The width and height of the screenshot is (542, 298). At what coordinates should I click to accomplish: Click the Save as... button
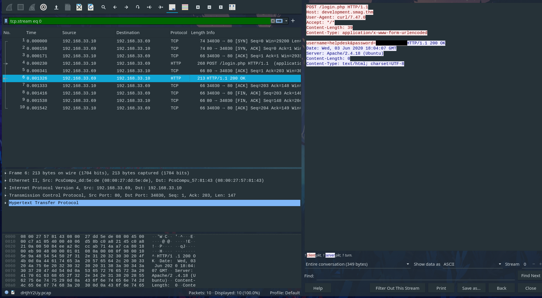click(x=471, y=288)
